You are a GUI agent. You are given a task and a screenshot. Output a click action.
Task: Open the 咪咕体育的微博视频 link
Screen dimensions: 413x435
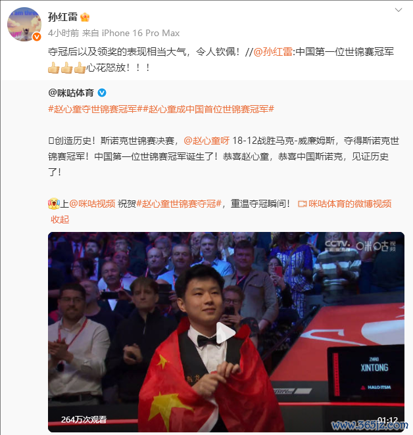[x=350, y=204]
